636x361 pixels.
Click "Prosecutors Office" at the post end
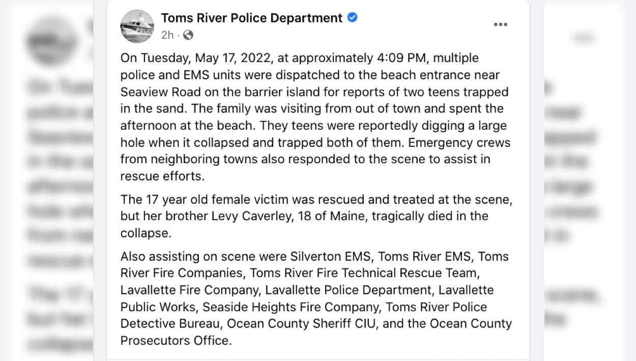click(176, 340)
